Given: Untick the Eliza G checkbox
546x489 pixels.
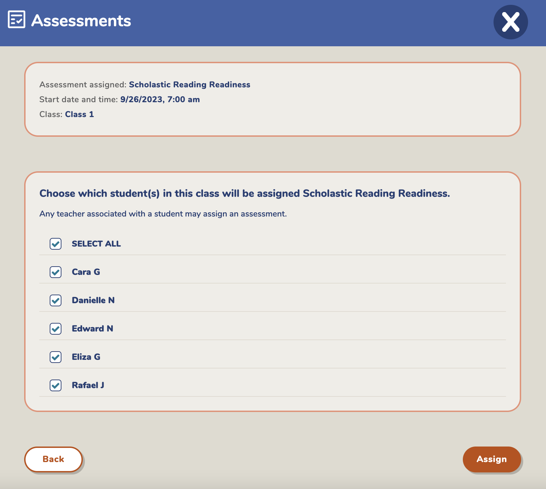Looking at the screenshot, I should (56, 357).
